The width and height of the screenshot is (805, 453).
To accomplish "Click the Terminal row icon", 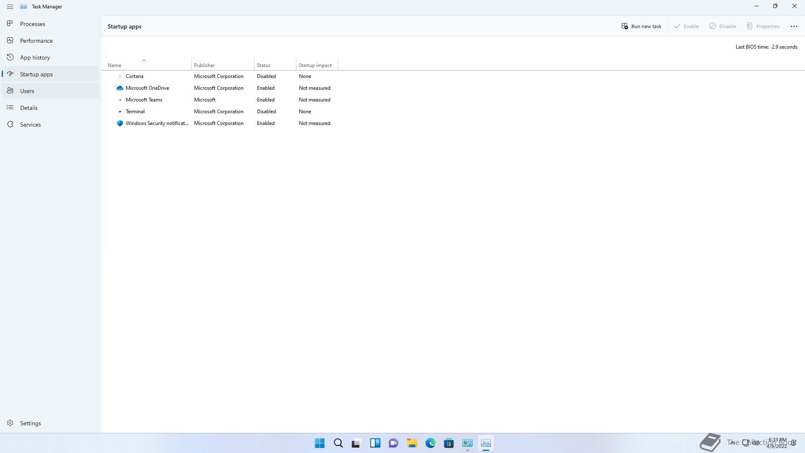I will (120, 112).
